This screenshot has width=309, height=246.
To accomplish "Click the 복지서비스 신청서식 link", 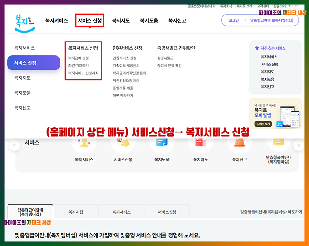I will click(x=83, y=73).
